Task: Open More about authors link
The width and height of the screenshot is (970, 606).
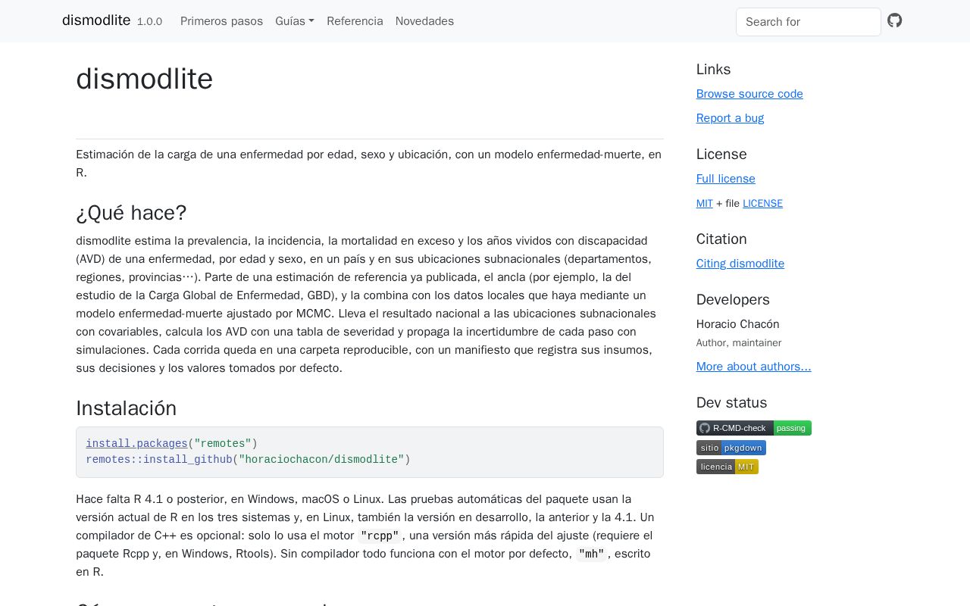Action: coord(753,367)
